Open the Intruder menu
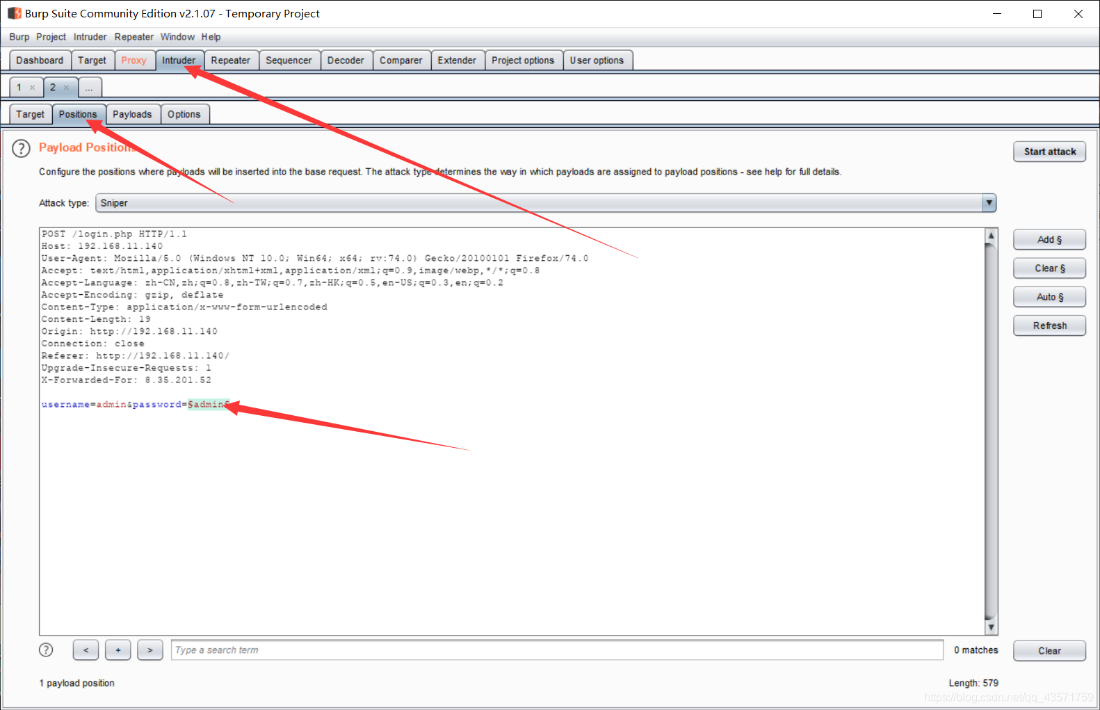This screenshot has width=1100, height=710. point(90,37)
